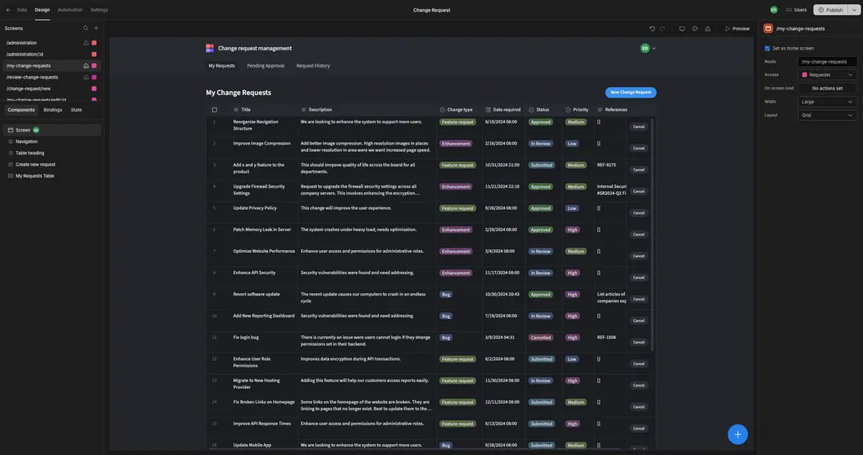Click the home icon beside /administration screen
Image resolution: width=863 pixels, height=455 pixels.
click(86, 42)
